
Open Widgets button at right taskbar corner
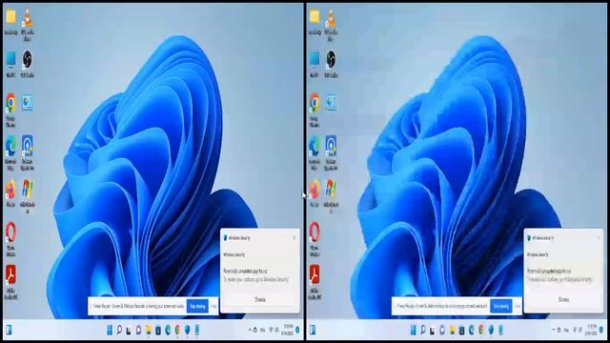click(313, 331)
